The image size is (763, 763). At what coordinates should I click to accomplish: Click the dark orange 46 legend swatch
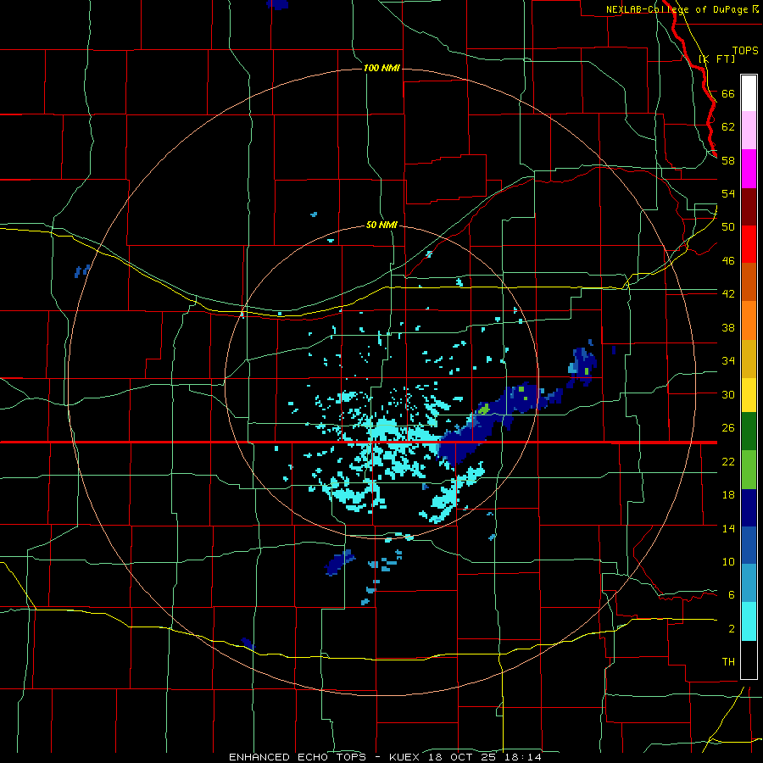click(749, 281)
